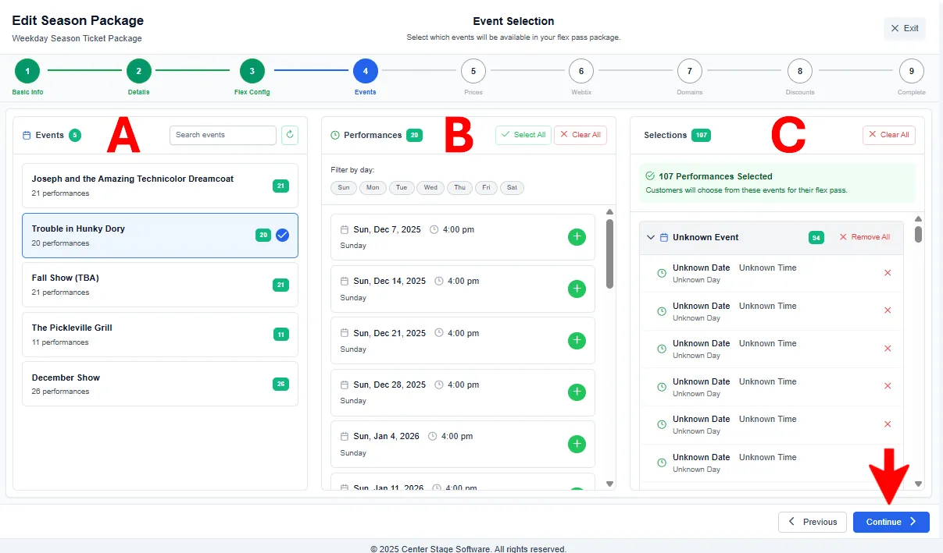This screenshot has height=553, width=943.
Task: Collapse the Unknown Event group
Action: (x=651, y=237)
